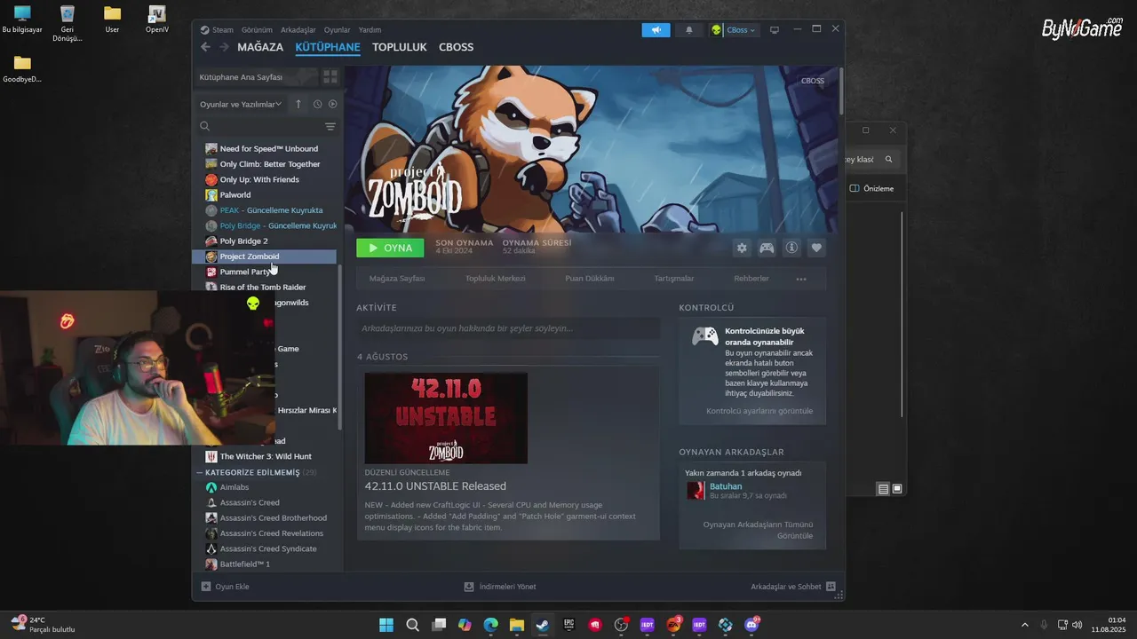
Task: Select Assassin's Creed Syndicate
Action: [x=268, y=548]
